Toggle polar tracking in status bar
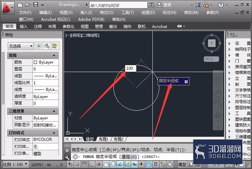The height and width of the screenshot is (169, 252). (x=99, y=164)
